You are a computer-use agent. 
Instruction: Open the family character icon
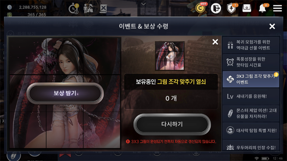tap(88, 8)
